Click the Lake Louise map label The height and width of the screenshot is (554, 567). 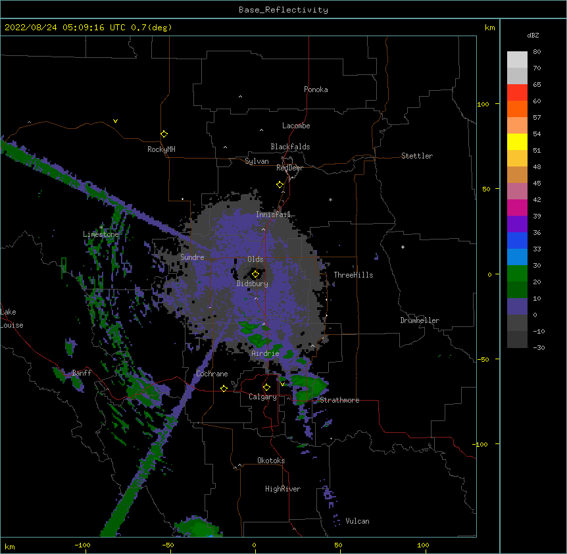point(12,318)
